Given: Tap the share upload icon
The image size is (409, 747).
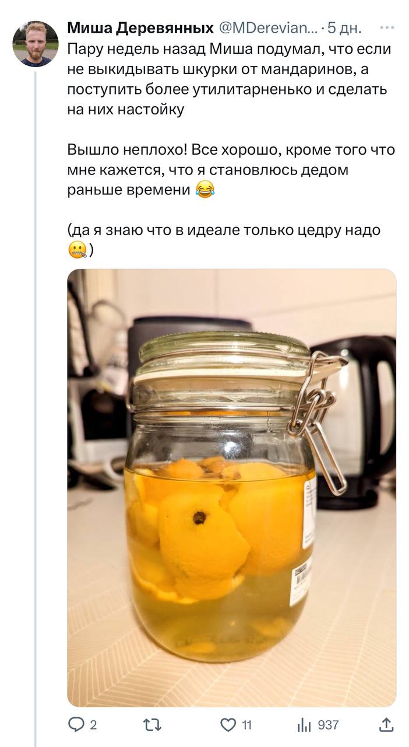Looking at the screenshot, I should (x=386, y=724).
